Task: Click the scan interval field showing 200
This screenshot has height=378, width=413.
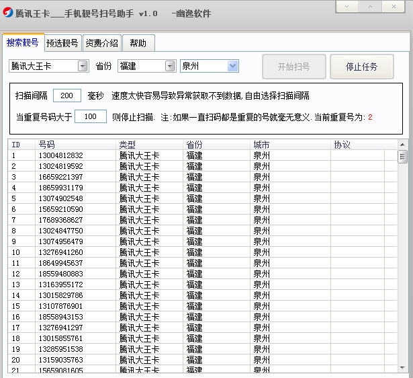Action: point(66,96)
